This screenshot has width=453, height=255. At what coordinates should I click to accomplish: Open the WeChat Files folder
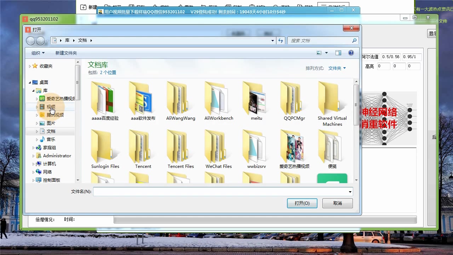219,149
